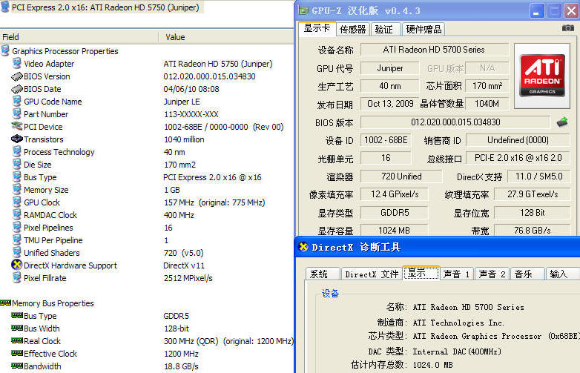Click the 渲染器 720 Unified field
The width and height of the screenshot is (580, 373).
(x=401, y=176)
